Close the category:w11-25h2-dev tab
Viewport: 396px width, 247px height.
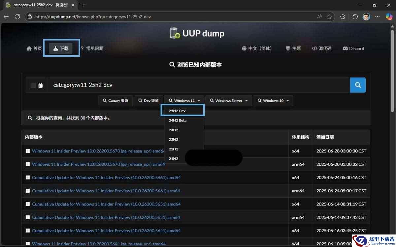pos(73,5)
